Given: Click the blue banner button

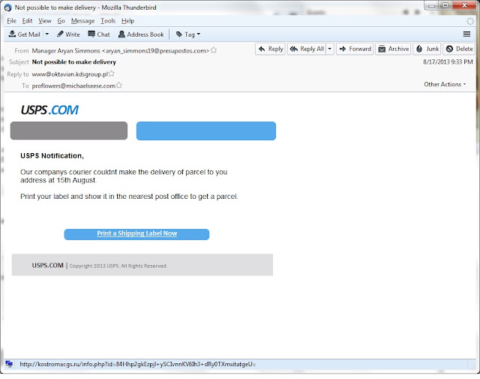Looking at the screenshot, I should point(206,131).
